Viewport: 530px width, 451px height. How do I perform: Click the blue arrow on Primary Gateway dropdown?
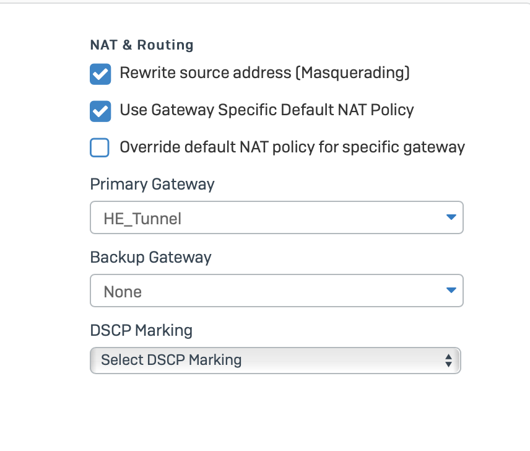point(451,217)
